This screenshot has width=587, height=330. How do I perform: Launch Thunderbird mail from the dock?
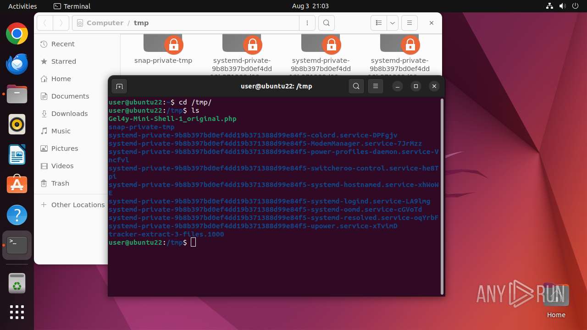tap(17, 64)
